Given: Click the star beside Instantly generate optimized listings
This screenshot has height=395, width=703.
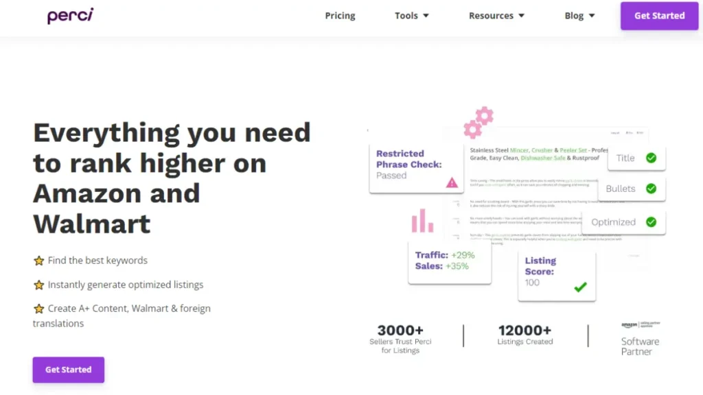Looking at the screenshot, I should tap(39, 285).
